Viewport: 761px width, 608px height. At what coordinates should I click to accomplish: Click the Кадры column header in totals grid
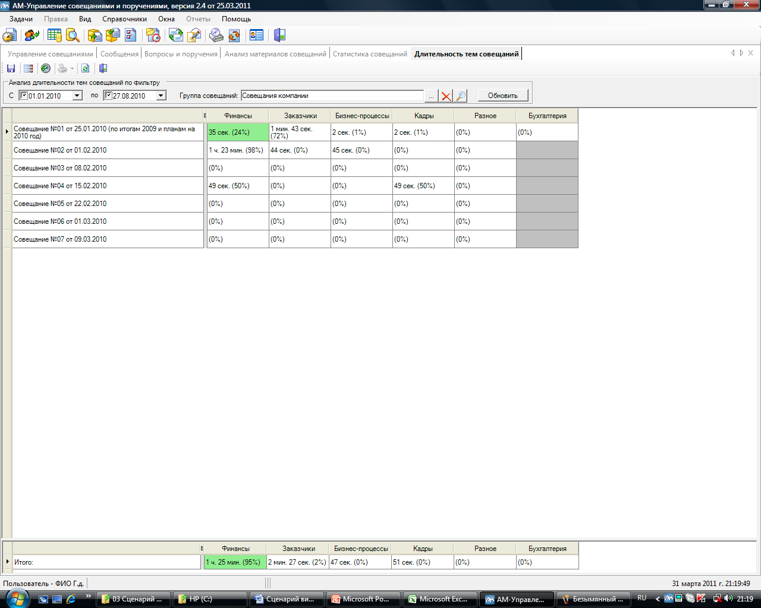[x=423, y=549]
